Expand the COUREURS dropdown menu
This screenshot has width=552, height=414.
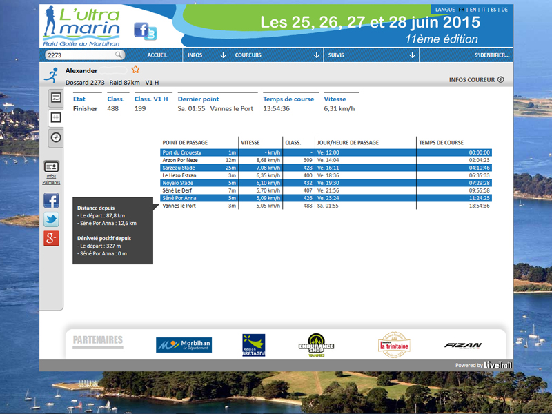point(277,55)
